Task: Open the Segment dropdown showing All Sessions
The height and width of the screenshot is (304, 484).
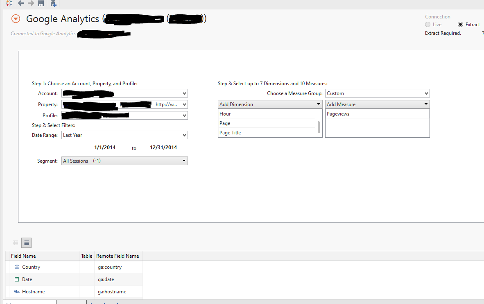Action: click(124, 161)
